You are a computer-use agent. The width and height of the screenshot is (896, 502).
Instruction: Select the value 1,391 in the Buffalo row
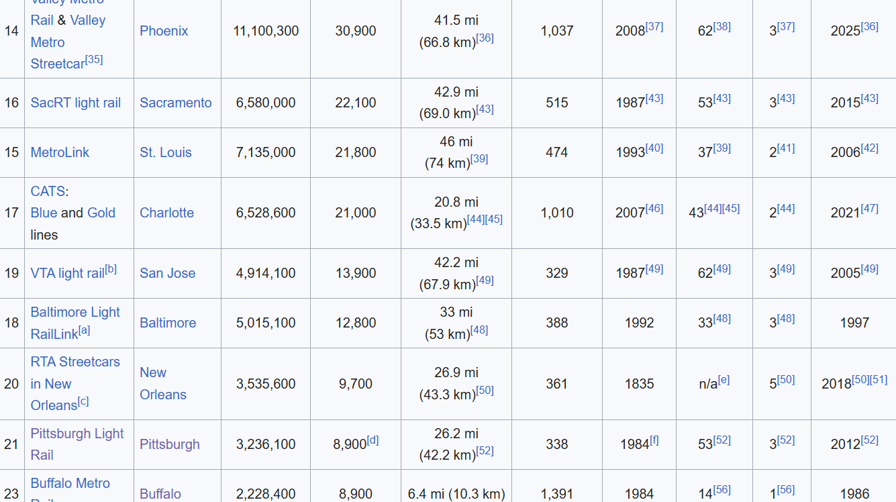coord(557,494)
